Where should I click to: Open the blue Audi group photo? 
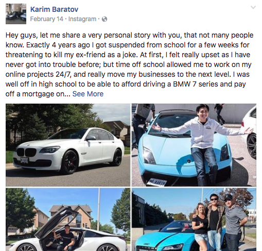(194, 220)
